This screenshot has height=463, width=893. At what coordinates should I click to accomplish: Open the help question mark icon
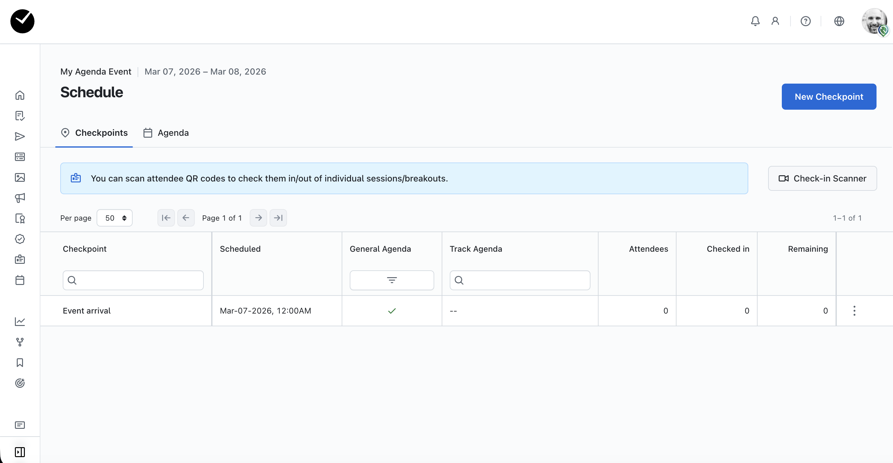(805, 21)
